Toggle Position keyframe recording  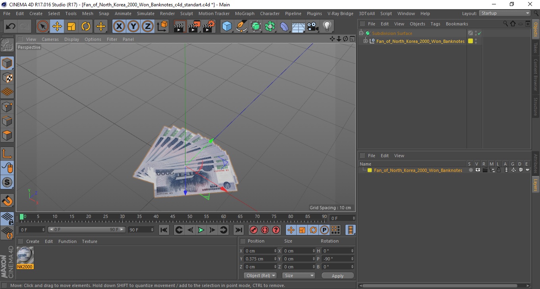[x=291, y=230]
